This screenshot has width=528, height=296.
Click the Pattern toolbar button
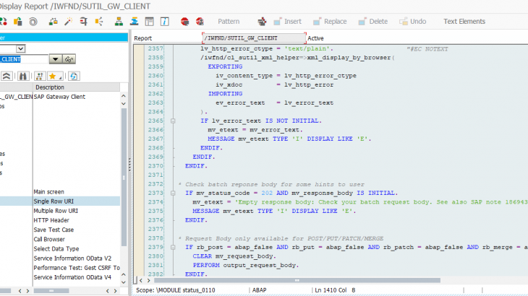pyautogui.click(x=229, y=22)
